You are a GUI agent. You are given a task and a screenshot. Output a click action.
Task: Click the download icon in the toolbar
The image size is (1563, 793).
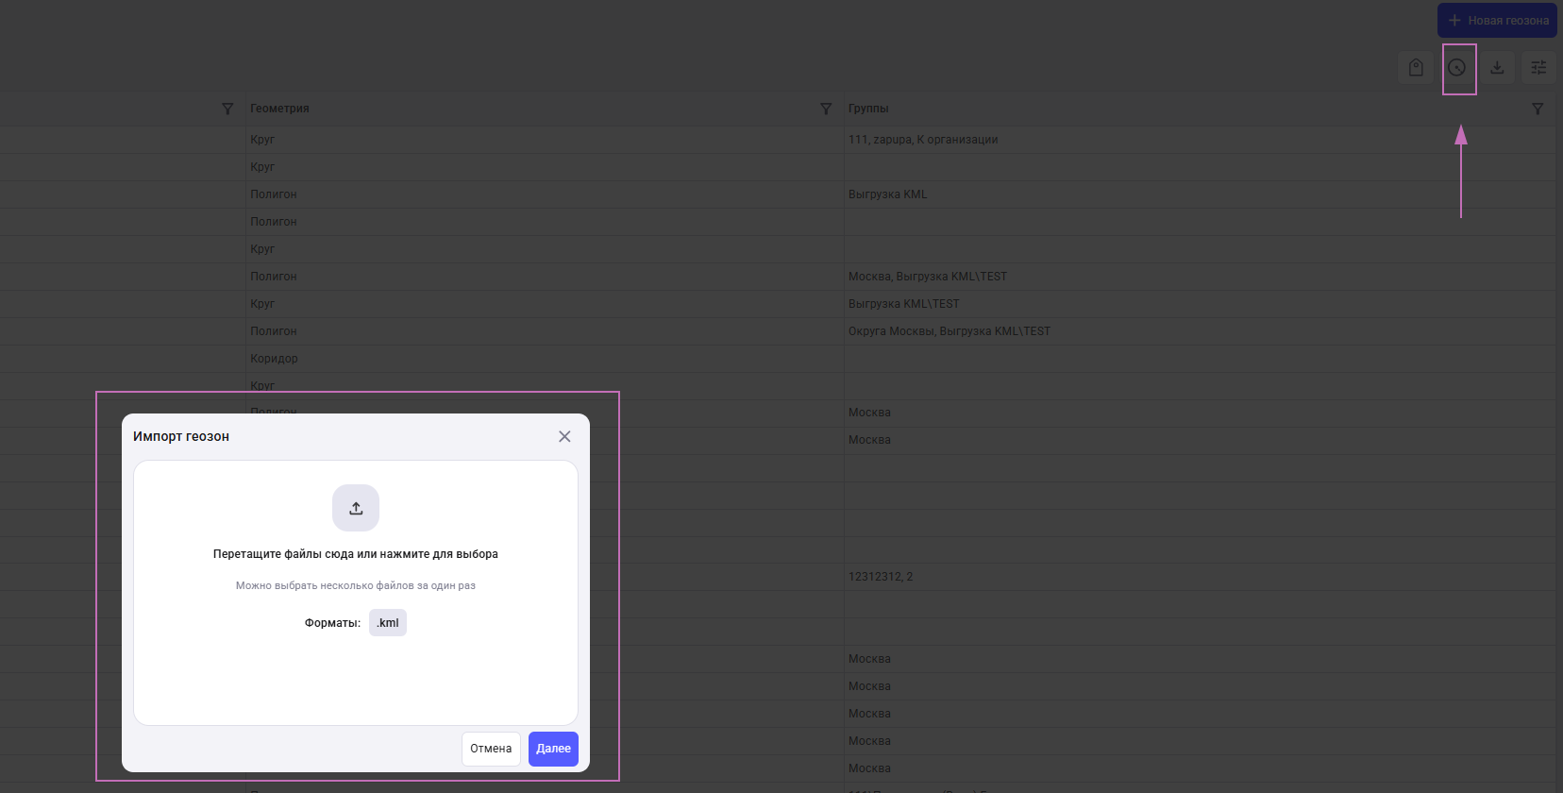pos(1497,68)
